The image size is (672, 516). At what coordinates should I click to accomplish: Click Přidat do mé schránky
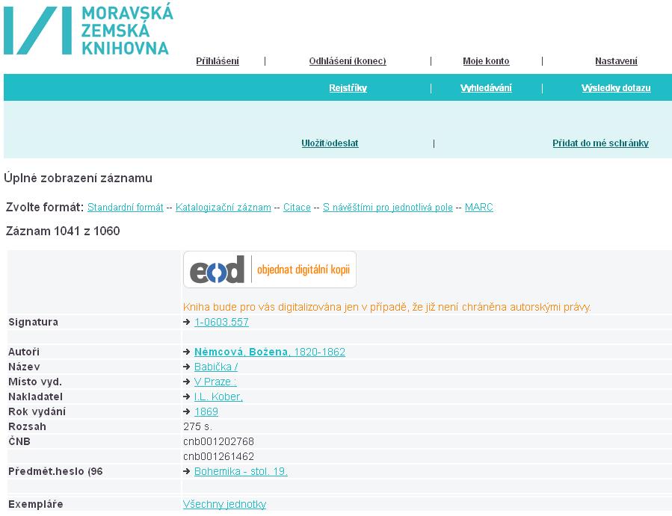pyautogui.click(x=600, y=143)
